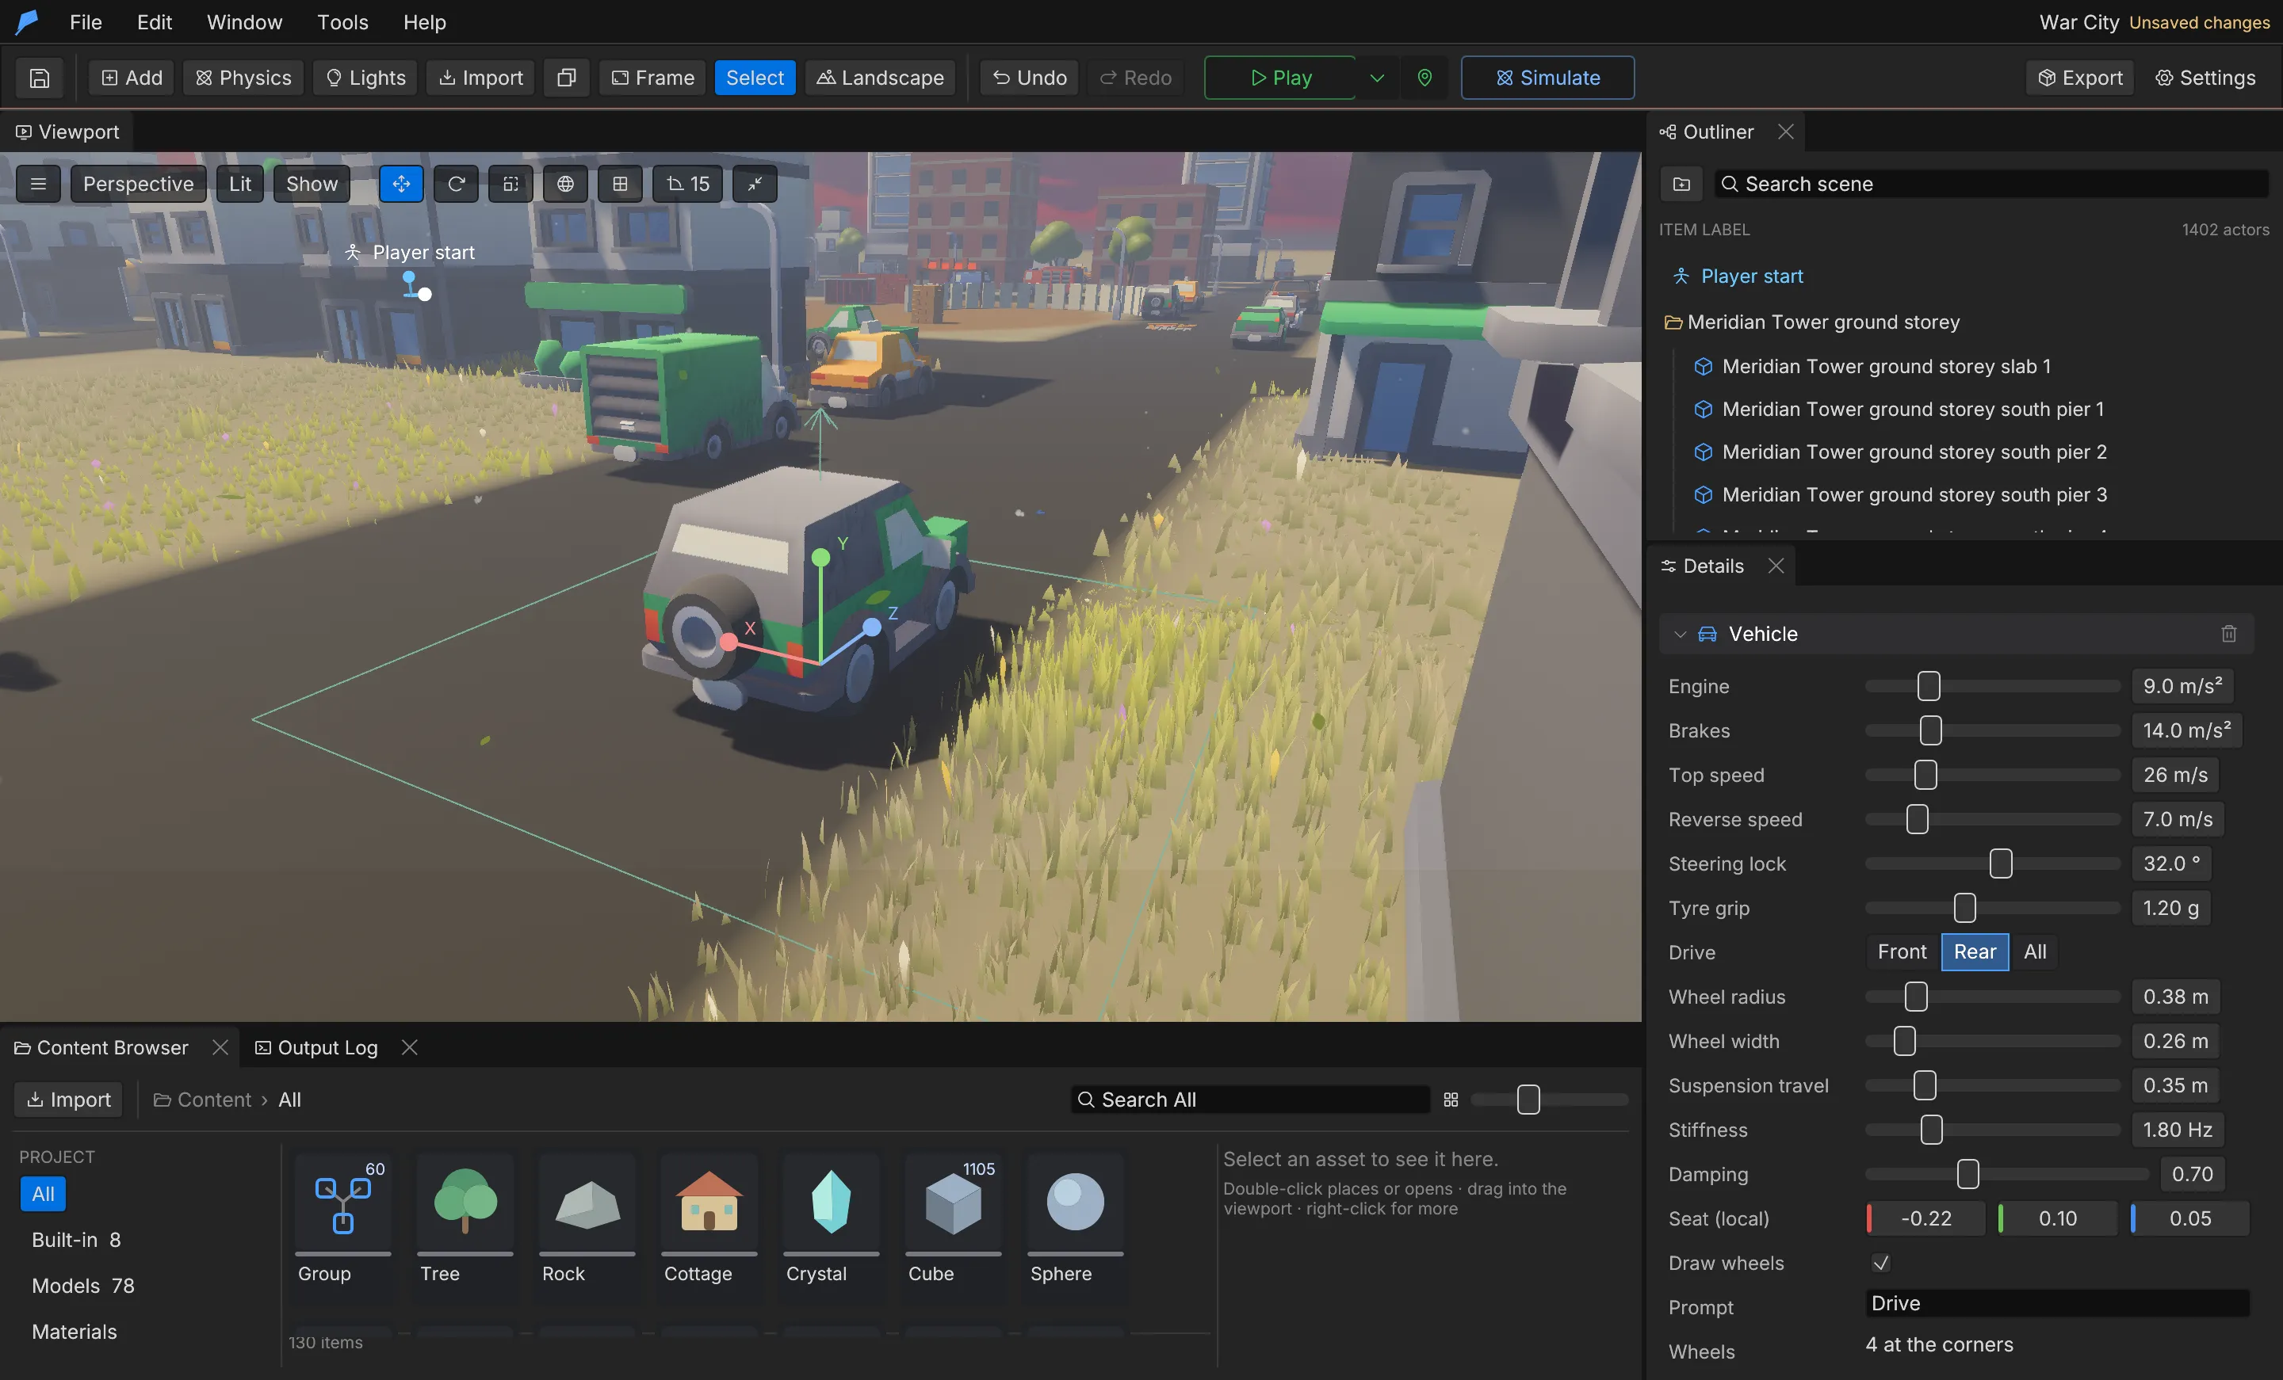Click the new folder icon in Outliner
2283x1380 pixels.
point(1681,185)
